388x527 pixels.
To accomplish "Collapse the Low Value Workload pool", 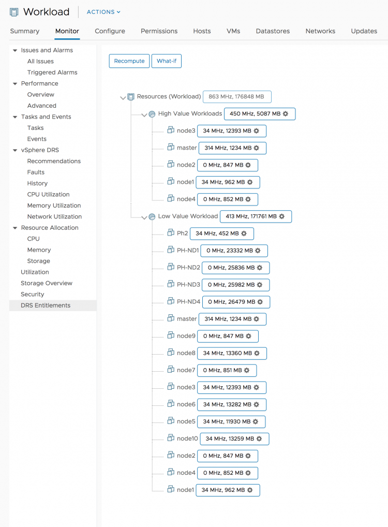I will [144, 217].
